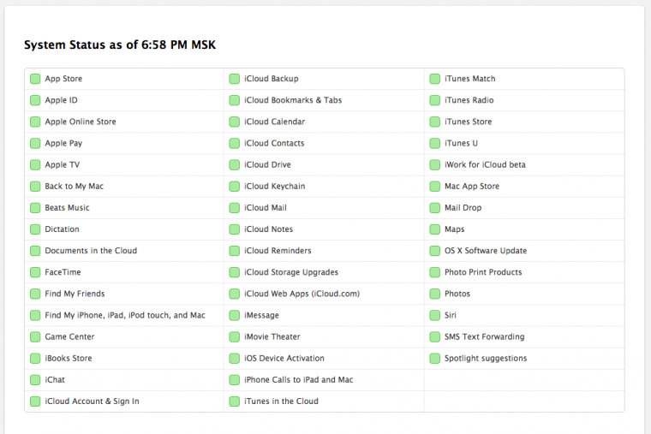651x434 pixels.
Task: Click the status square next to Beats Music
Action: pos(35,208)
